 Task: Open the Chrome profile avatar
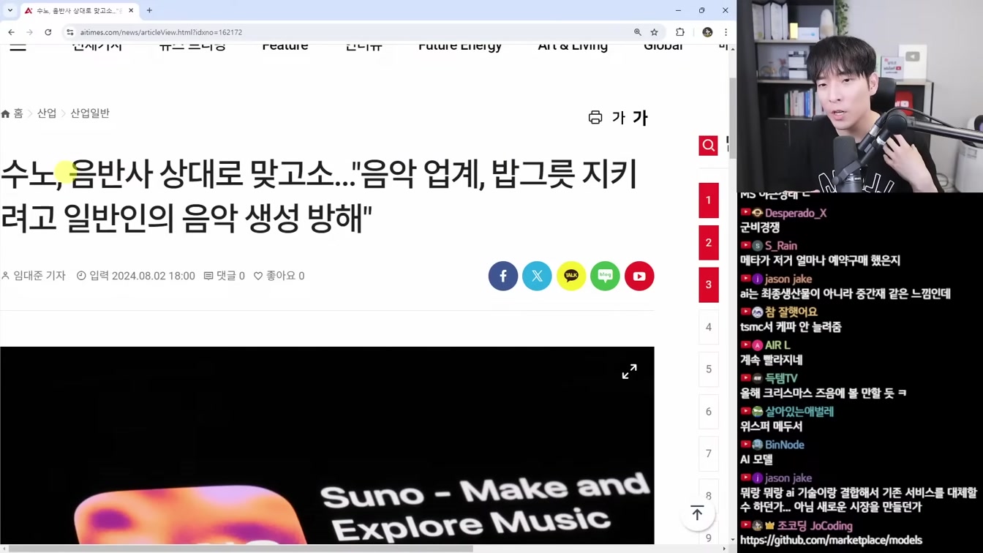707,32
